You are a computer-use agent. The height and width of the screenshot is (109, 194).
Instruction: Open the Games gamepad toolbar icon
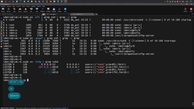(20, 10)
